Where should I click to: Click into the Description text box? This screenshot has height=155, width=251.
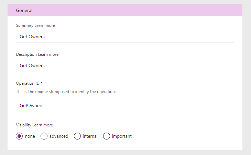pyautogui.click(x=125, y=65)
